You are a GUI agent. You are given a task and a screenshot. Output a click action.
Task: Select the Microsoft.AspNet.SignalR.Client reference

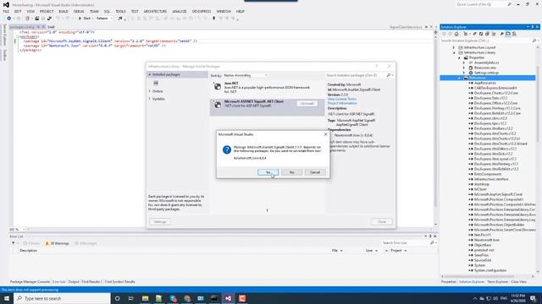[x=498, y=194]
